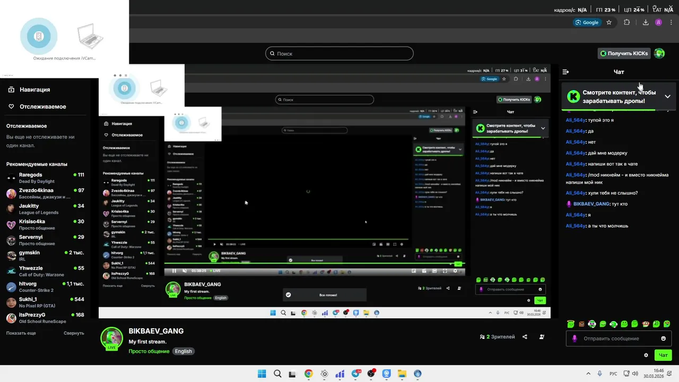Open chat settings gear icon
This screenshot has width=679, height=382.
[x=646, y=355]
